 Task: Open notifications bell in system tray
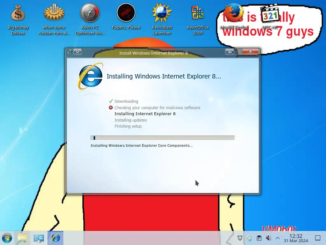(240, 238)
